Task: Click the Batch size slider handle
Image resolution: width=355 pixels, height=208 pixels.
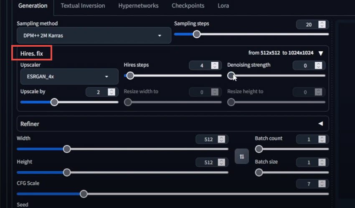Action: coord(259,173)
